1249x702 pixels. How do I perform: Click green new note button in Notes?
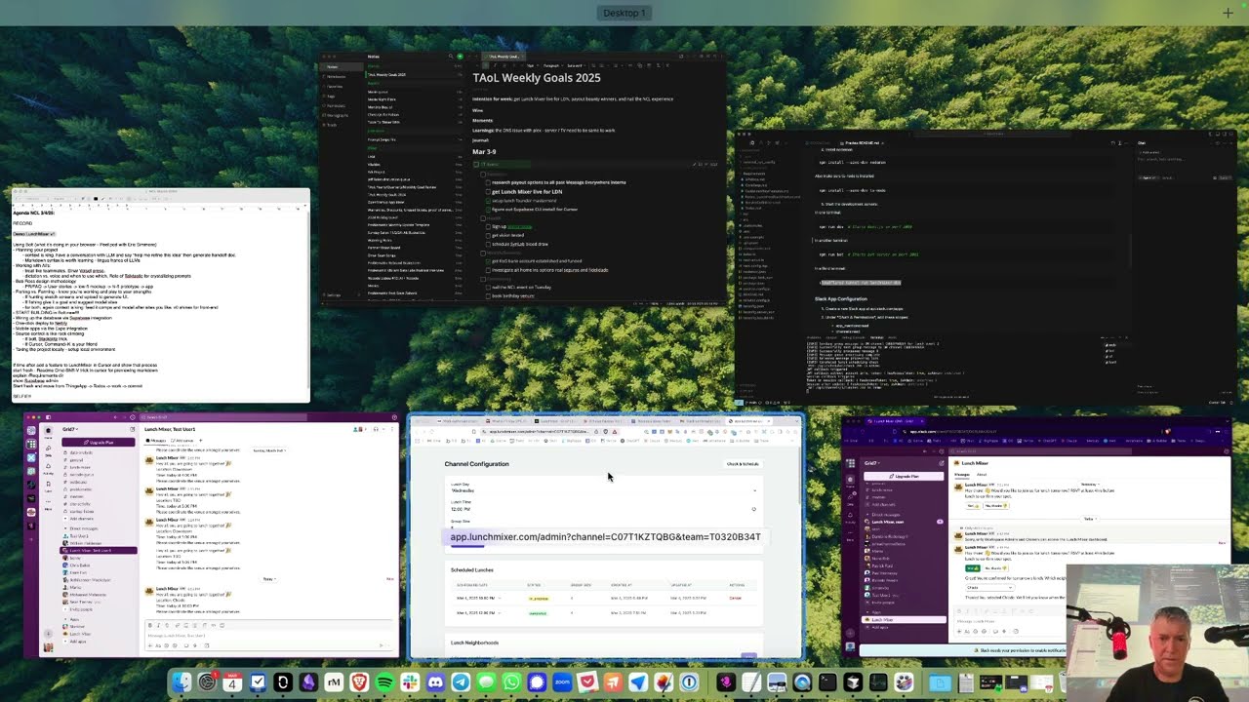[461, 57]
